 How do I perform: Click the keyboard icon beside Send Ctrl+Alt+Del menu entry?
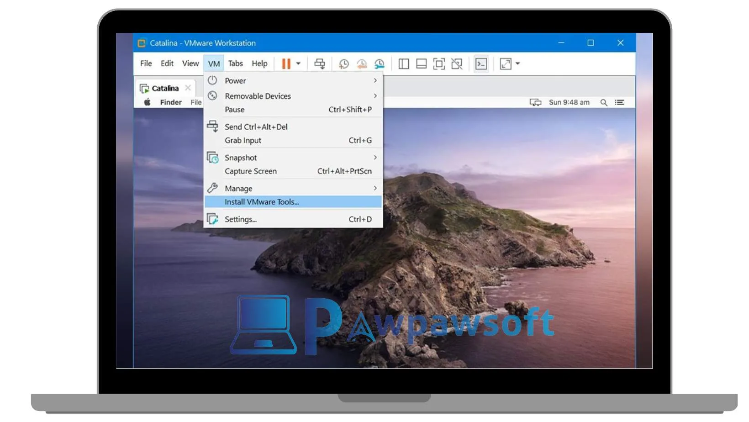tap(212, 126)
